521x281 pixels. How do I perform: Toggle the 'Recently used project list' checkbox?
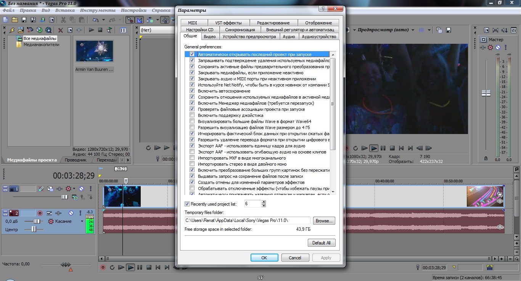(x=187, y=204)
